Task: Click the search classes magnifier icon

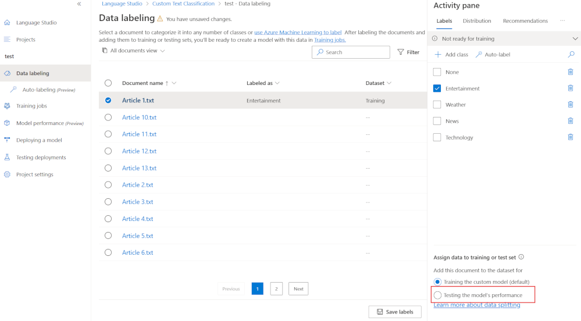Action: (x=571, y=55)
